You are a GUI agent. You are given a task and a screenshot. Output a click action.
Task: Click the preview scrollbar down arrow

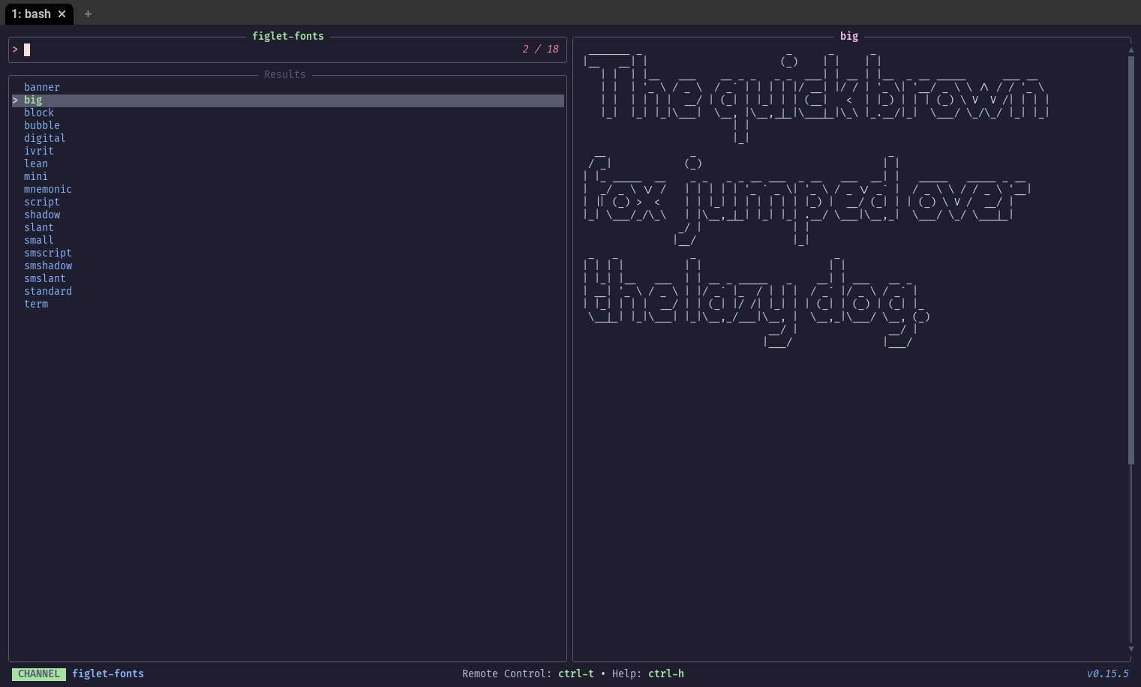1131,649
